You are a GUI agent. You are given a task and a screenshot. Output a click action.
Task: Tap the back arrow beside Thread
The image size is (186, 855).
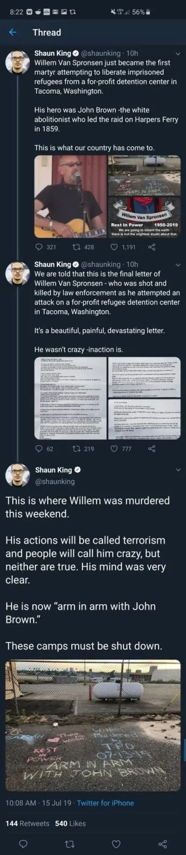(x=13, y=32)
